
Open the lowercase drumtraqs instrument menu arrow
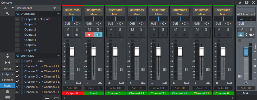click(x=59, y=56)
